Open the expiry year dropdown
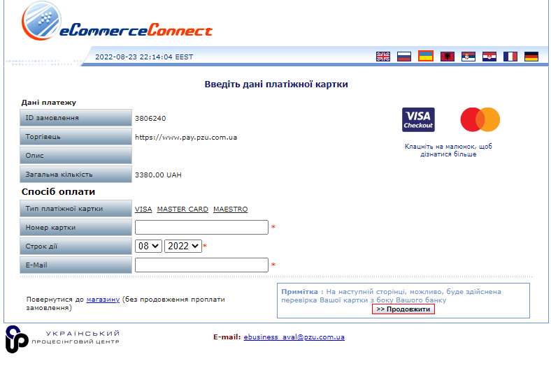The image size is (551, 368). 183,246
